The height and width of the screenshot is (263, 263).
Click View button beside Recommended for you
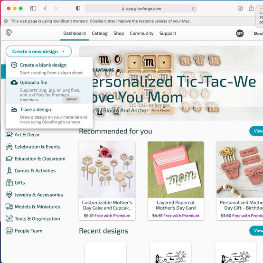click(x=256, y=131)
